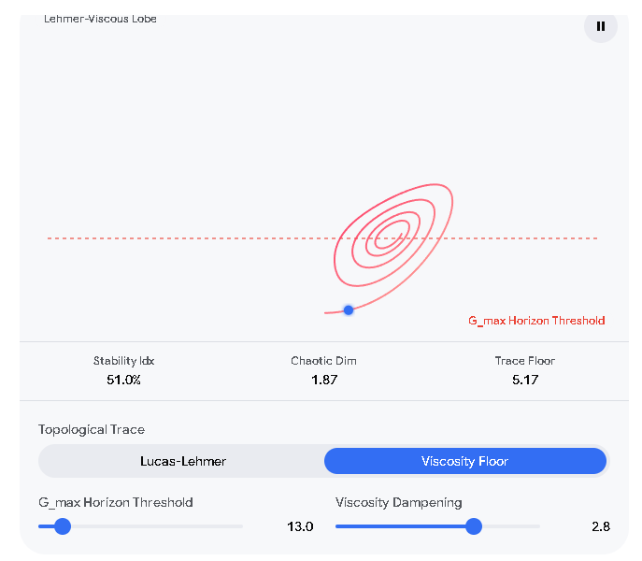
Task: Click the Trace Floor value 5.17
Action: click(x=525, y=380)
